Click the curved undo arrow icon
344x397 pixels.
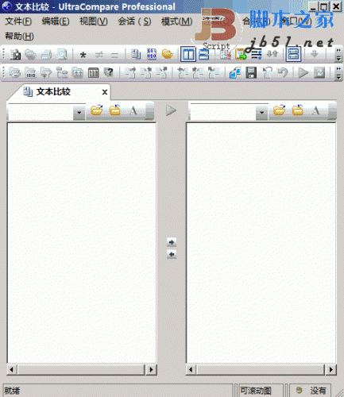(x=283, y=72)
